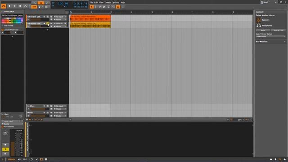
Task: Click the pencil icon in bottom bar
Action: click(x=37, y=159)
